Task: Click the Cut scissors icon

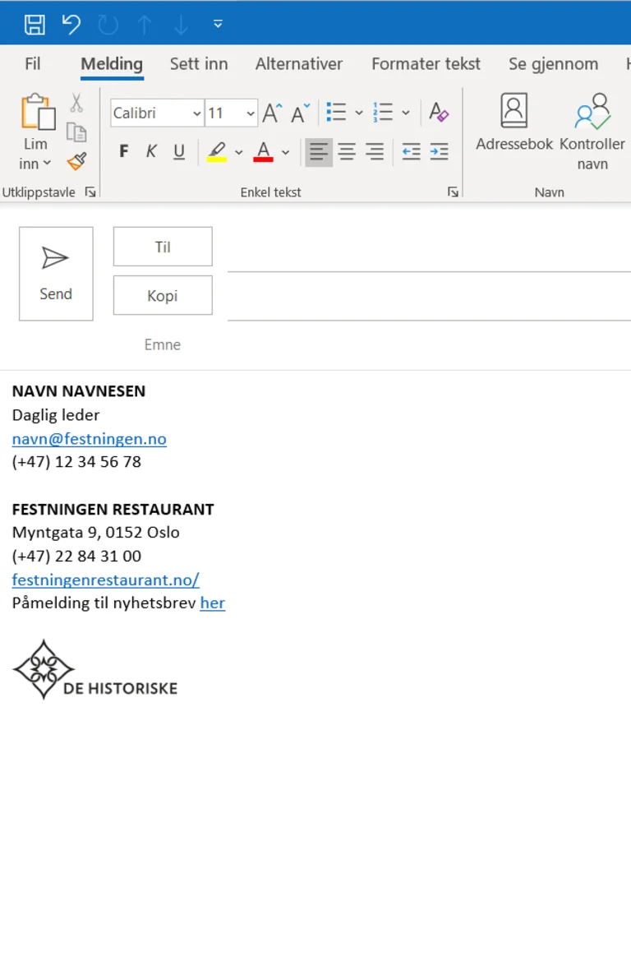Action: click(76, 104)
